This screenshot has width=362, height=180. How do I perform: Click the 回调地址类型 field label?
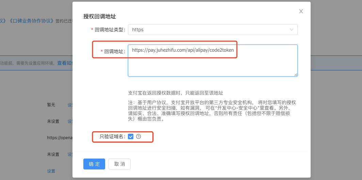(110, 30)
